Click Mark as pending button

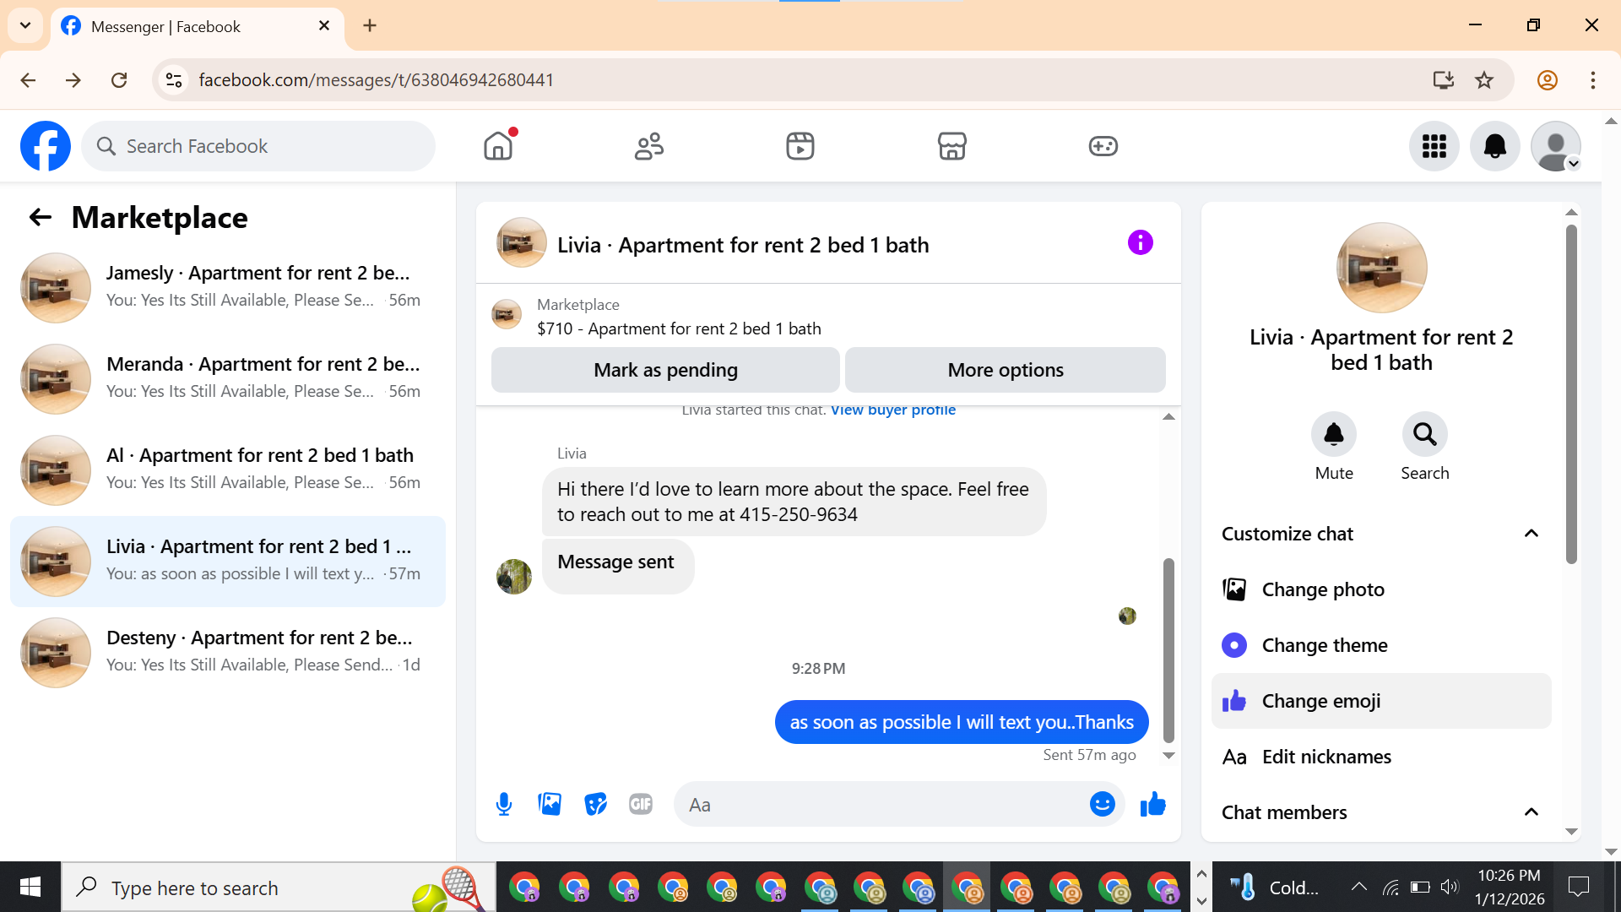(x=665, y=370)
